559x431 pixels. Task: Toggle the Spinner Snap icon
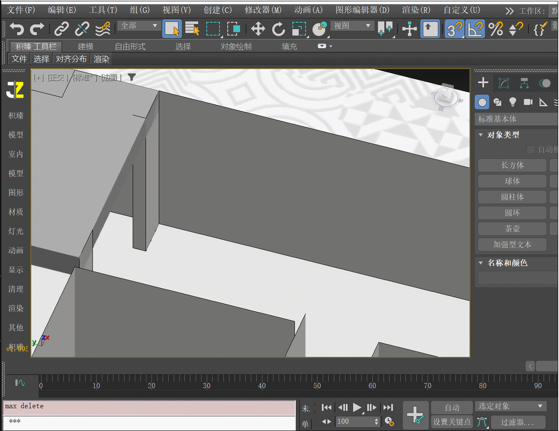coord(516,29)
